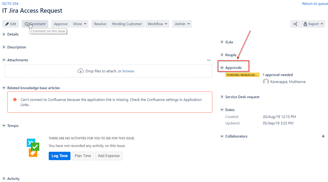Click the Plan Time button

[83, 156]
